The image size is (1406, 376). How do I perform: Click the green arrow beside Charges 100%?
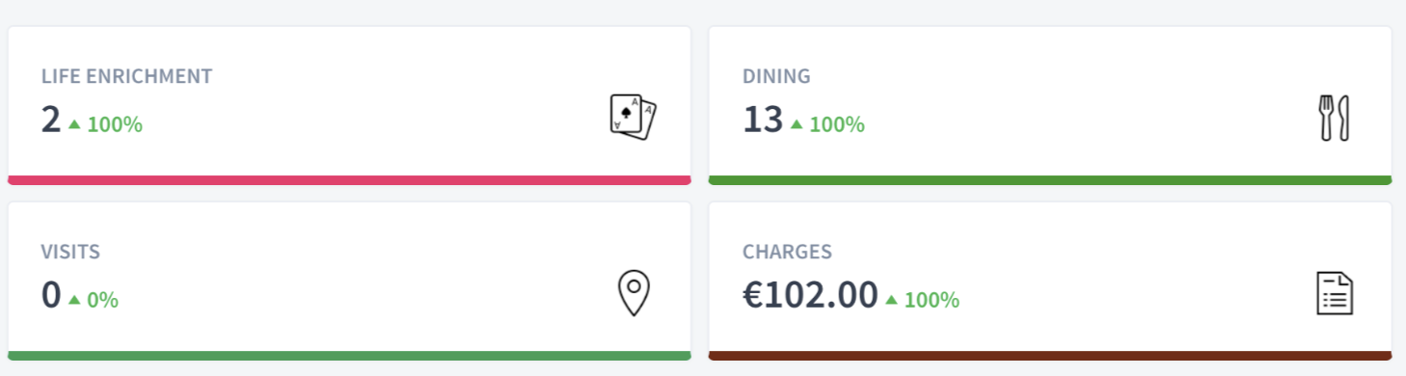tap(891, 299)
